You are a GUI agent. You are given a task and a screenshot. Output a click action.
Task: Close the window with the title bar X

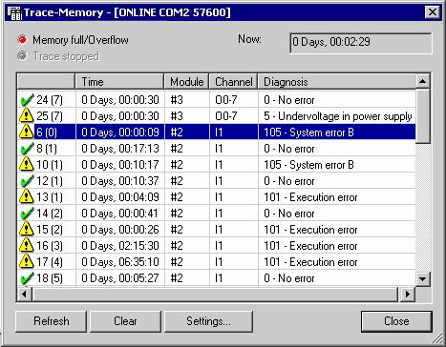coord(433,12)
